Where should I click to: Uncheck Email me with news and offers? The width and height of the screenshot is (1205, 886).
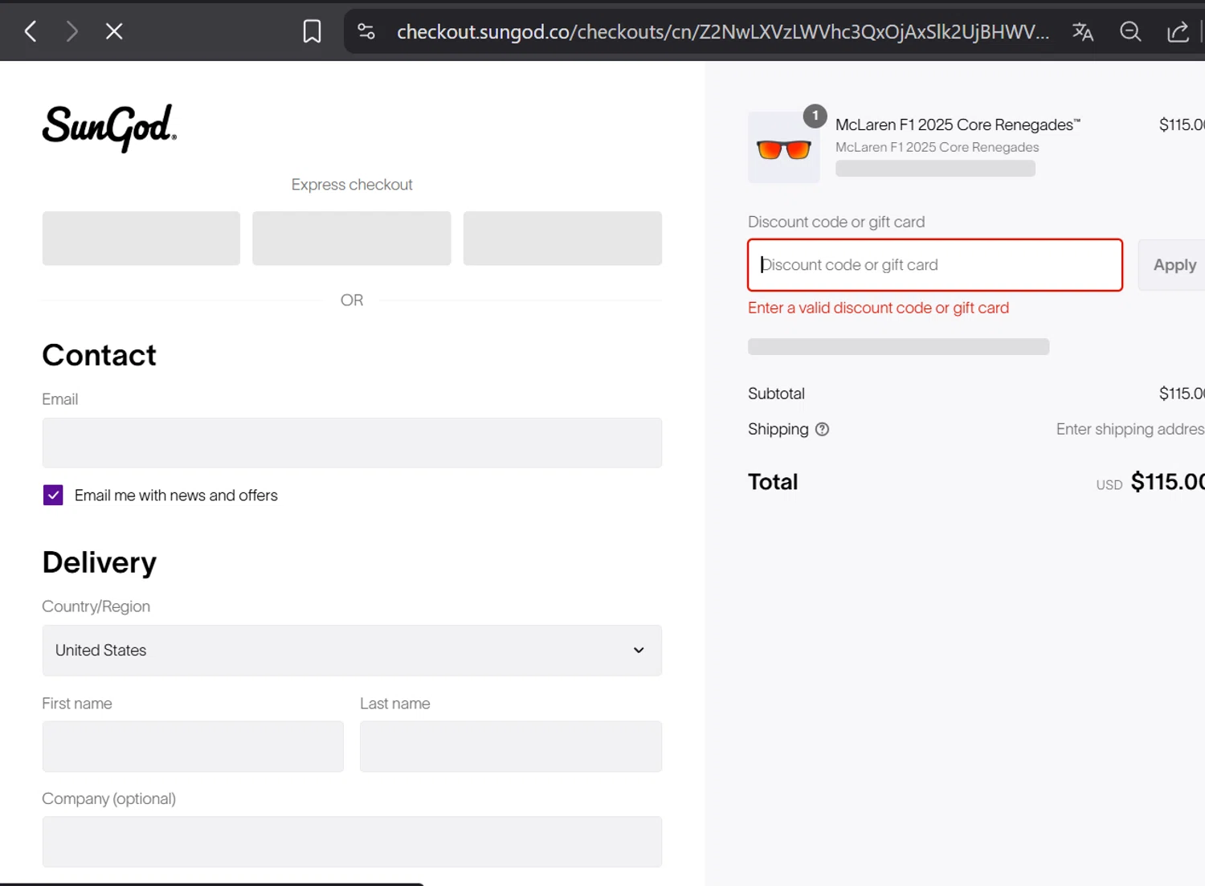(53, 495)
